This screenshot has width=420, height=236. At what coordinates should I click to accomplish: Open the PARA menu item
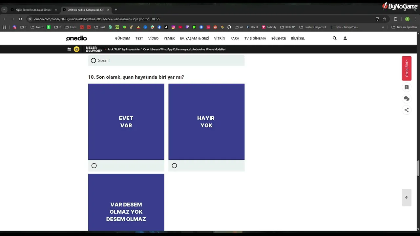click(x=235, y=38)
